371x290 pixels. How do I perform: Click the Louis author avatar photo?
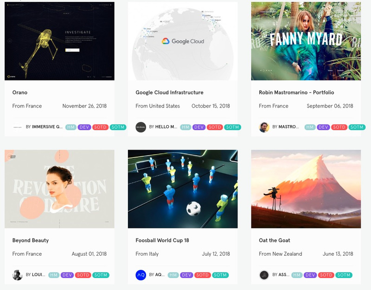18,275
